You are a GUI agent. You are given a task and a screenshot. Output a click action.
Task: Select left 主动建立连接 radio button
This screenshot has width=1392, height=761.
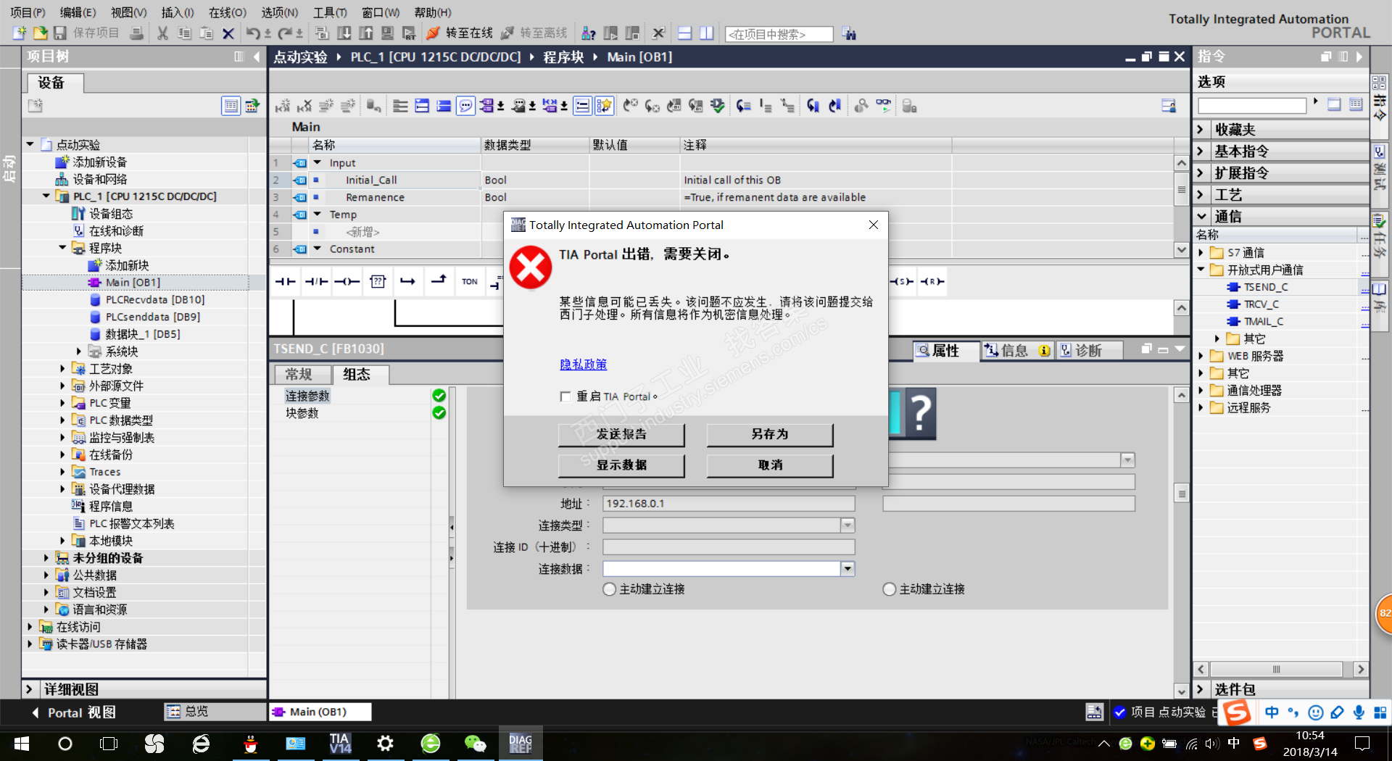point(610,589)
